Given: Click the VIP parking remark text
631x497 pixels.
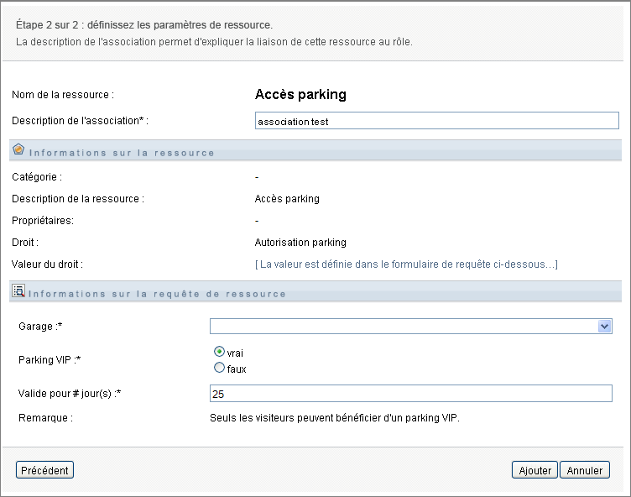Looking at the screenshot, I should 335,416.
